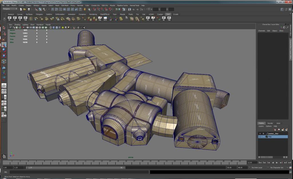Switch to the Render layer tab
This screenshot has height=179, width=293.
tap(270, 123)
